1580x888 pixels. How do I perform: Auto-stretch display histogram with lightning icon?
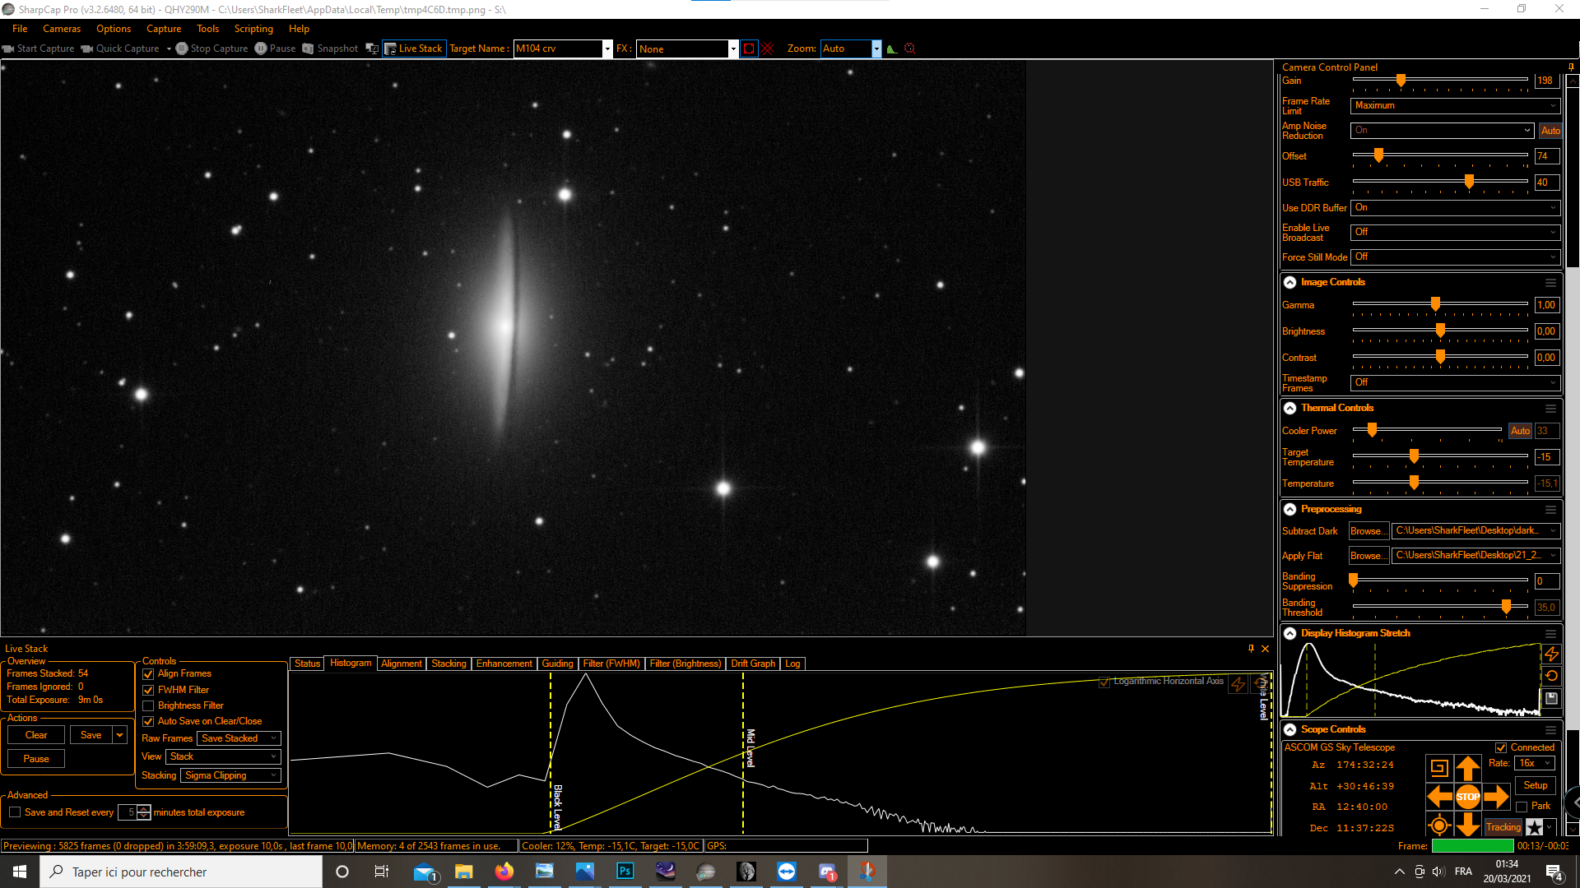[1551, 654]
